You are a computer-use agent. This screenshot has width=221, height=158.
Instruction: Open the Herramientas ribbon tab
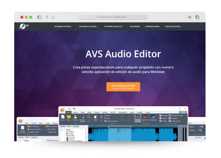click(122, 112)
